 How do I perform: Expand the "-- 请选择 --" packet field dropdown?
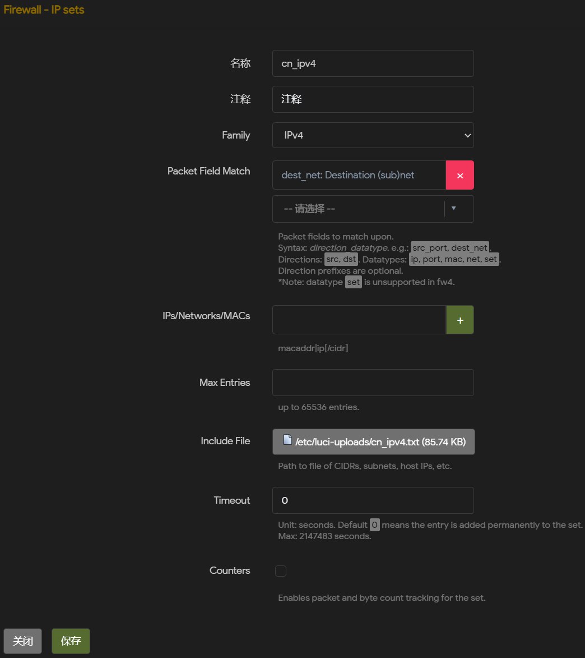tap(373, 209)
